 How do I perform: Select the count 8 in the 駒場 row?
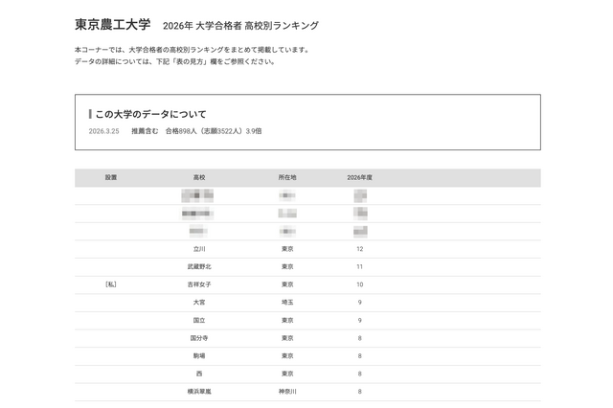click(x=360, y=355)
